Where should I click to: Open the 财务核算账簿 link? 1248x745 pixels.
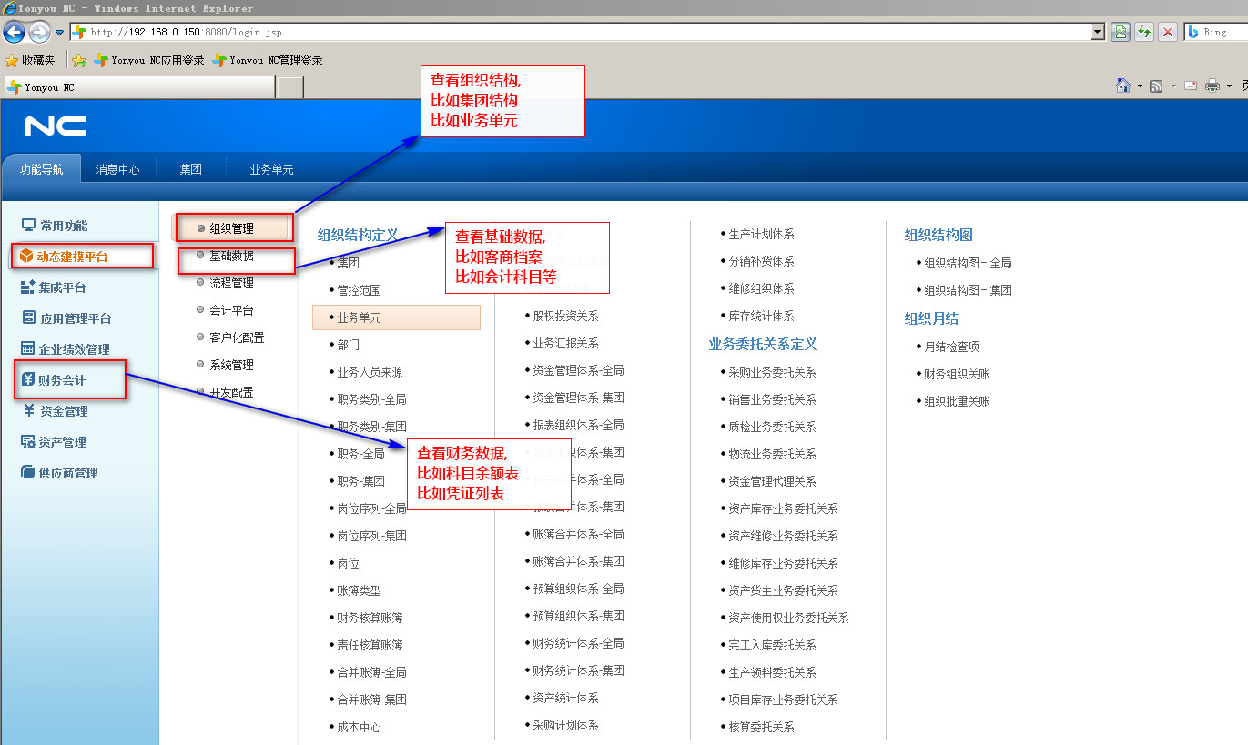(370, 618)
